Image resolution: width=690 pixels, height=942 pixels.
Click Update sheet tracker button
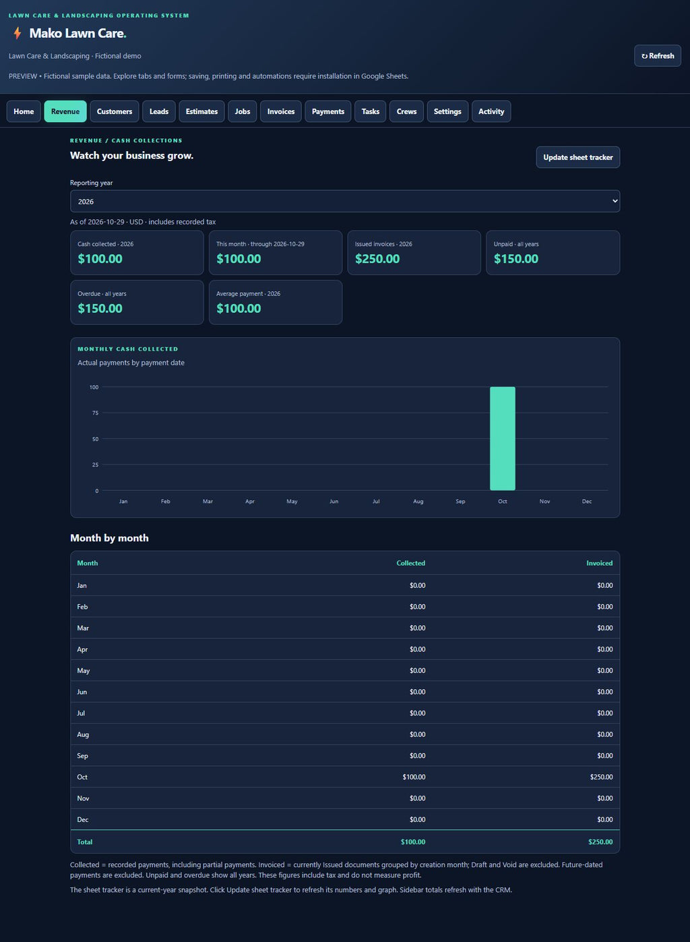(x=578, y=157)
